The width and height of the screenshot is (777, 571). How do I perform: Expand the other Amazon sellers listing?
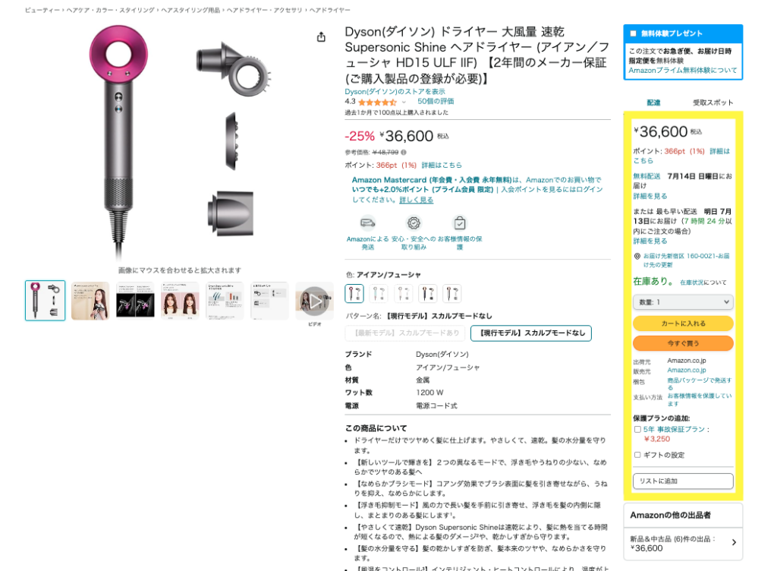683,543
